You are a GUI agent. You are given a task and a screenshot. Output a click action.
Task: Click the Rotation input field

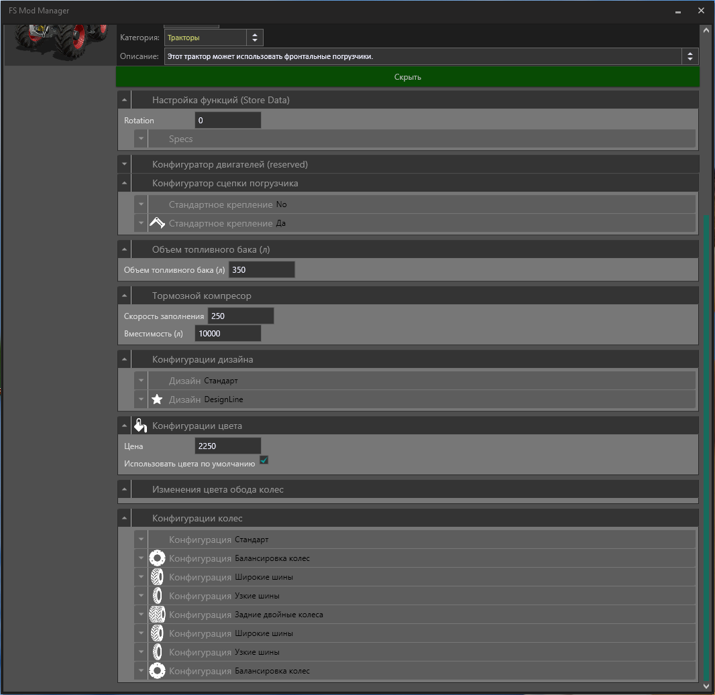click(227, 121)
